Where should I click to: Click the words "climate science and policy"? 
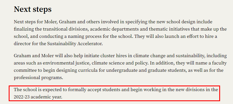[120, 63]
